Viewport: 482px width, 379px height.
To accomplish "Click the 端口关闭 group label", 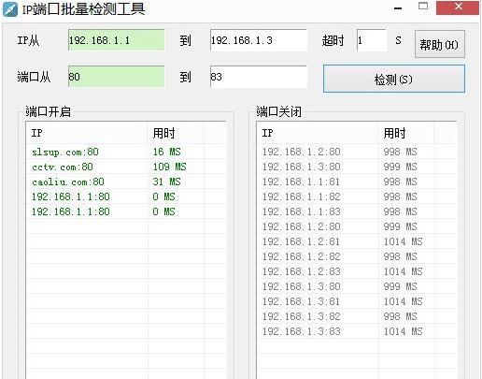I will click(x=279, y=111).
